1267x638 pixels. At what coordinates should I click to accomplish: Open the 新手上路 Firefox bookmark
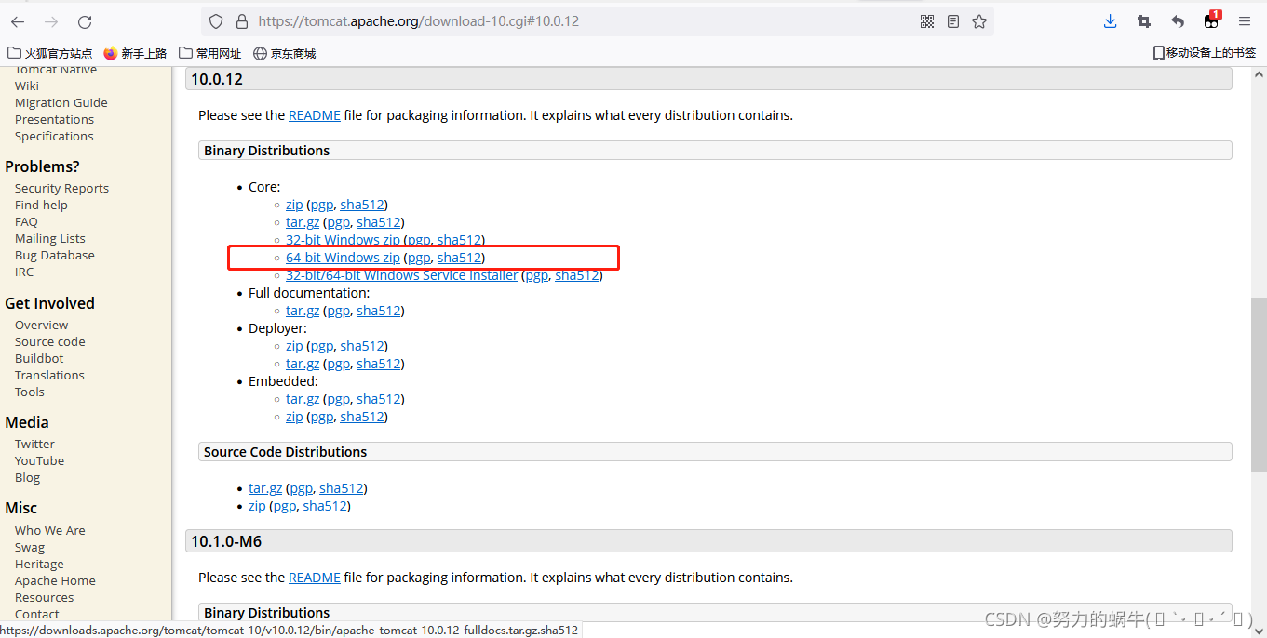click(135, 53)
